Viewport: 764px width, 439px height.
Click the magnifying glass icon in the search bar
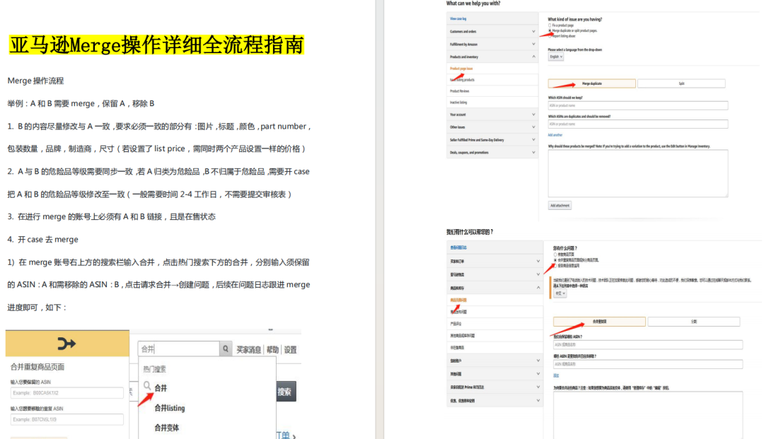(225, 349)
